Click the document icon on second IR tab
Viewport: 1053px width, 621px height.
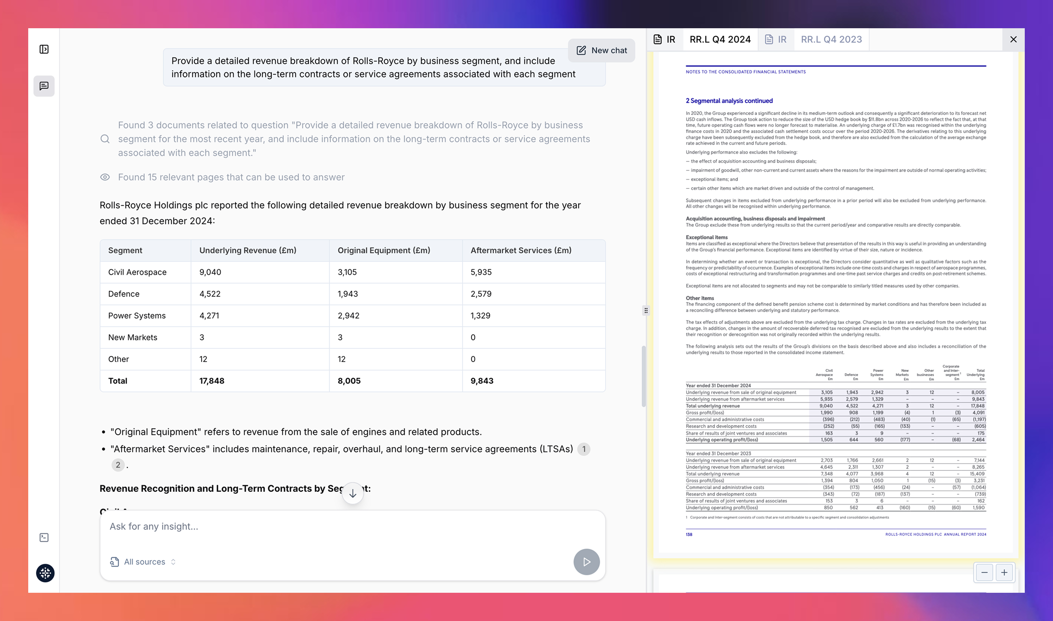coord(769,39)
